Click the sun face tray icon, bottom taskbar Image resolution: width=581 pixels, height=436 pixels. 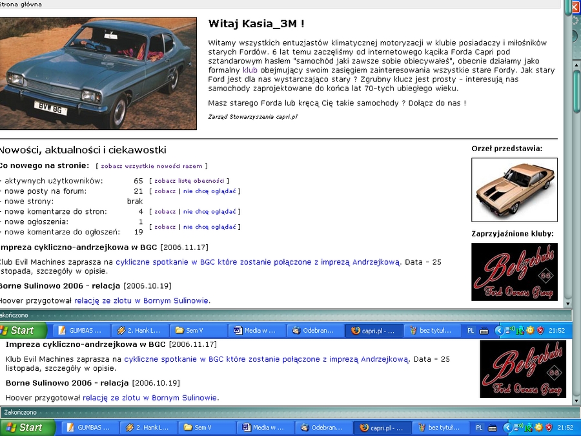coord(539,428)
